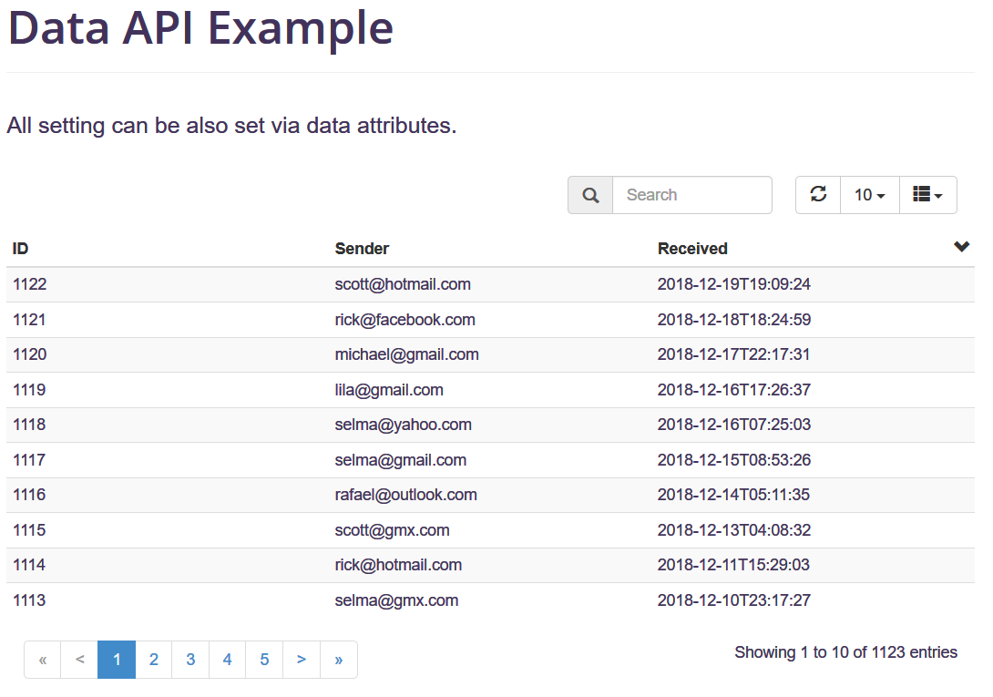Open the column visibility list dropdown
The image size is (993, 697).
(927, 195)
